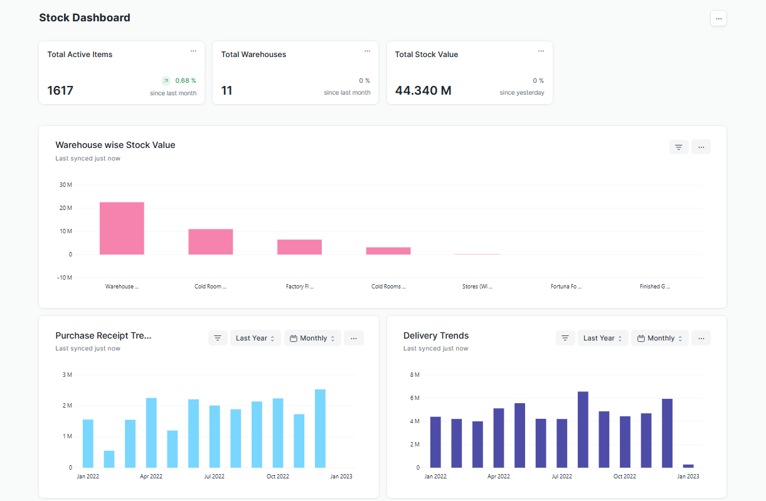766x501 pixels.
Task: Open Total Stock Value card options menu
Action: point(541,51)
